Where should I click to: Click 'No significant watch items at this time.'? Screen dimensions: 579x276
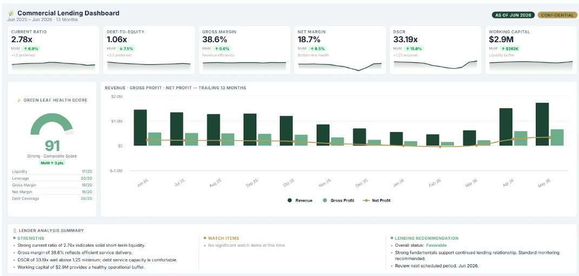pyautogui.click(x=247, y=245)
